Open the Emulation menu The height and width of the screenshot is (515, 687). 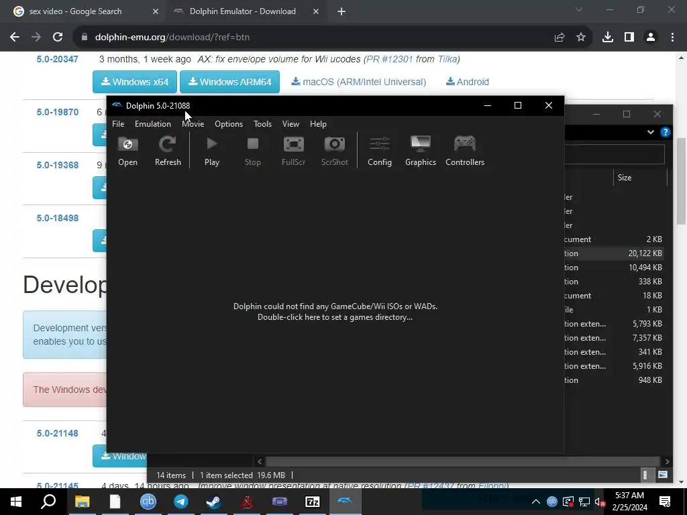click(x=153, y=124)
